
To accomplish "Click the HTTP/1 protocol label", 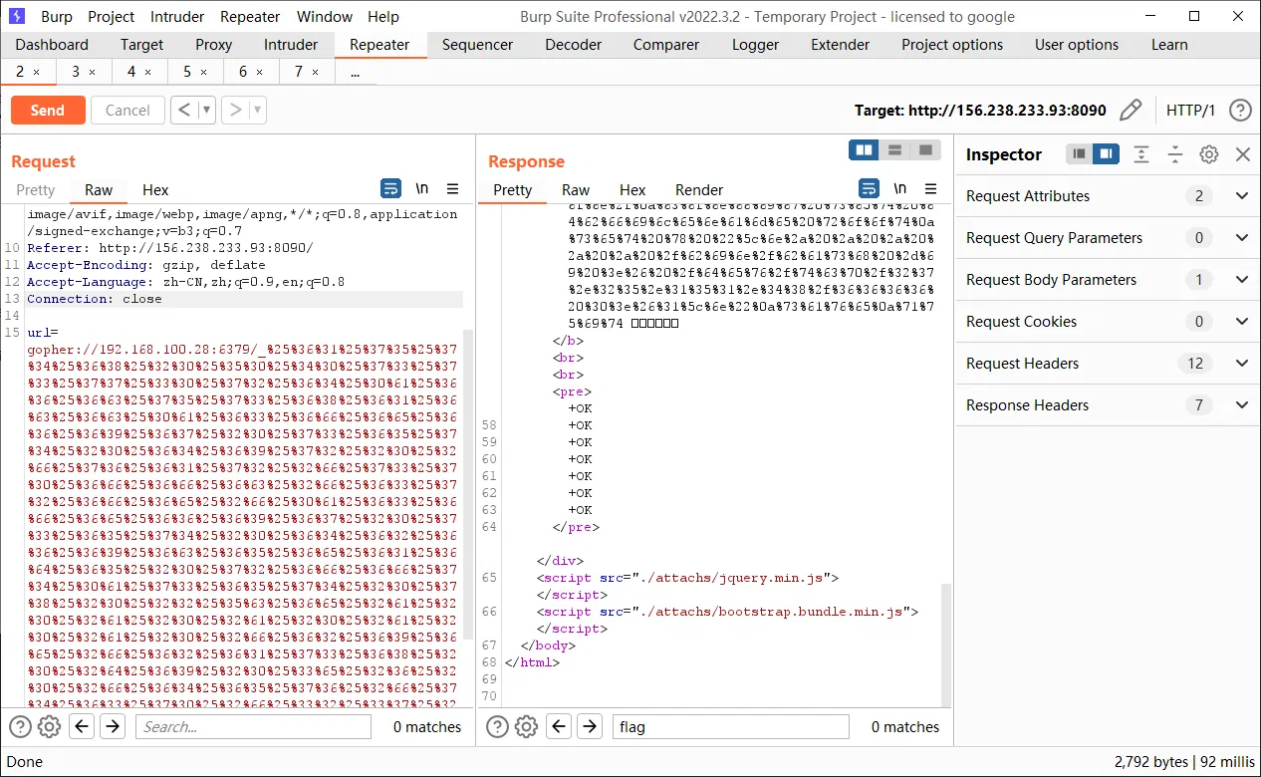I will [x=1191, y=110].
